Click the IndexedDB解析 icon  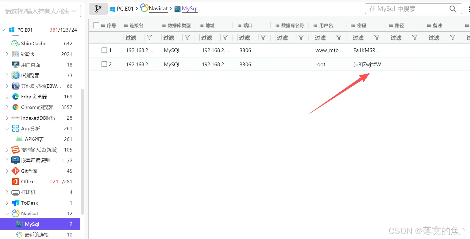[x=16, y=118]
